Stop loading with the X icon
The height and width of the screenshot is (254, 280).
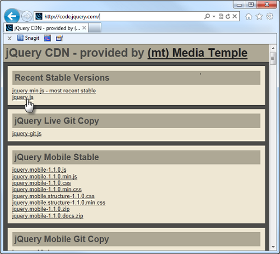point(235,16)
